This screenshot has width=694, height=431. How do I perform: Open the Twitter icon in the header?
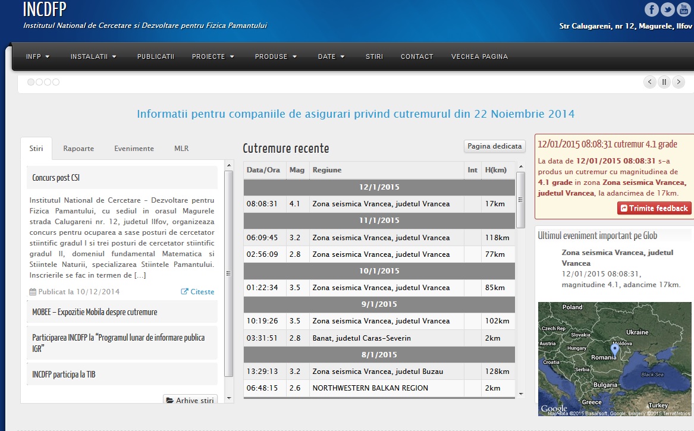coord(667,9)
